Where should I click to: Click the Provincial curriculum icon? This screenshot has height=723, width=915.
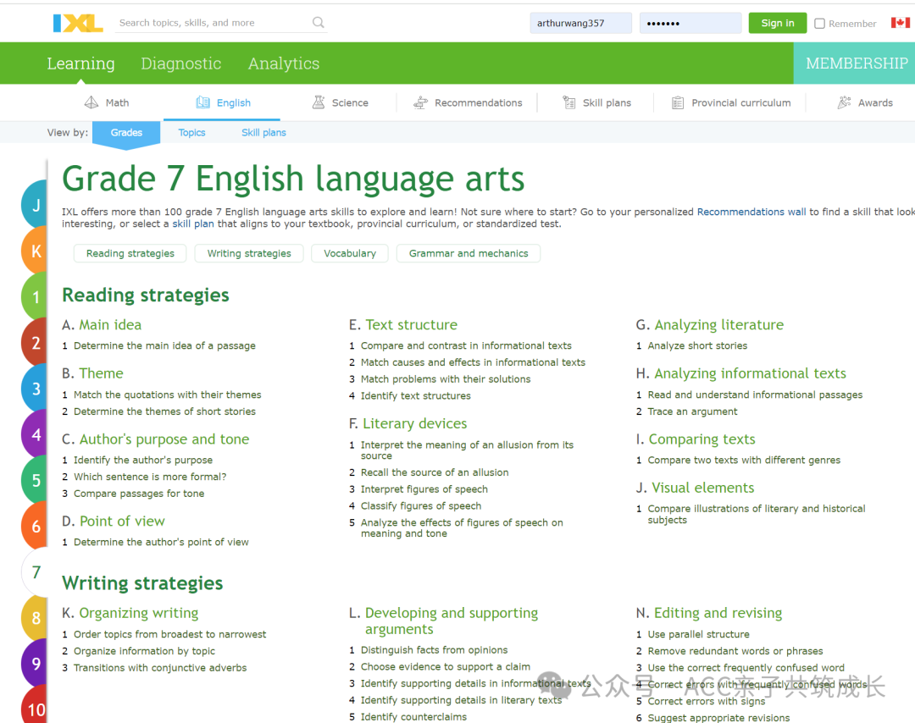(678, 102)
